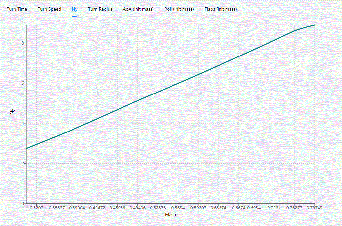Open the AoA (init mass) tab
Image resolution: width=342 pixels, height=226 pixels.
(138, 9)
